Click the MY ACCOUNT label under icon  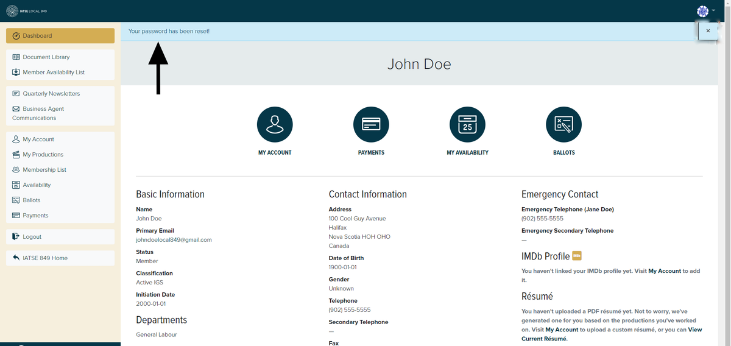click(275, 153)
